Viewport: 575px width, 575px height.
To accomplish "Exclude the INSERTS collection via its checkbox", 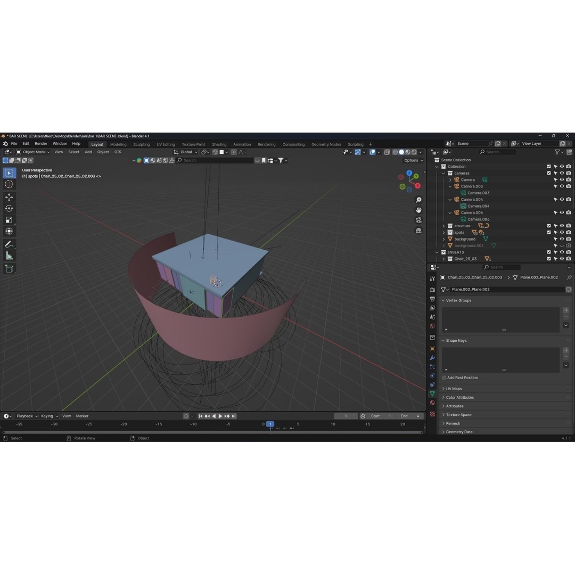I will pos(549,252).
